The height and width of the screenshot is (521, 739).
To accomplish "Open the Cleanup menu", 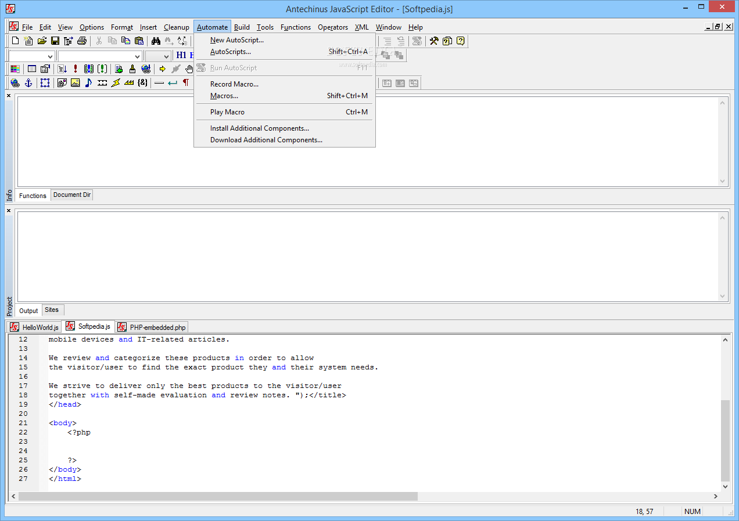I will coord(177,27).
